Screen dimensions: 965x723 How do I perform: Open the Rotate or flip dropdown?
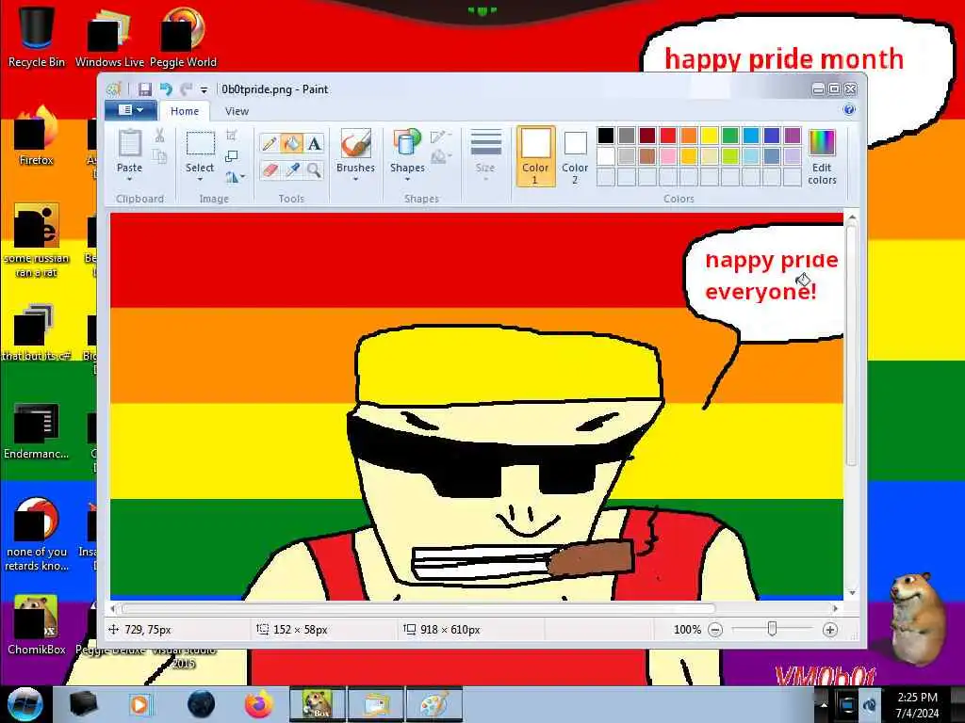(235, 177)
